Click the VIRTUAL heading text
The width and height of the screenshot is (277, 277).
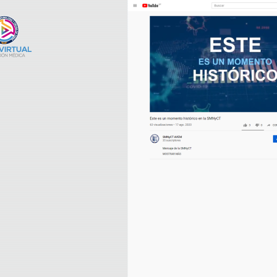(x=16, y=49)
